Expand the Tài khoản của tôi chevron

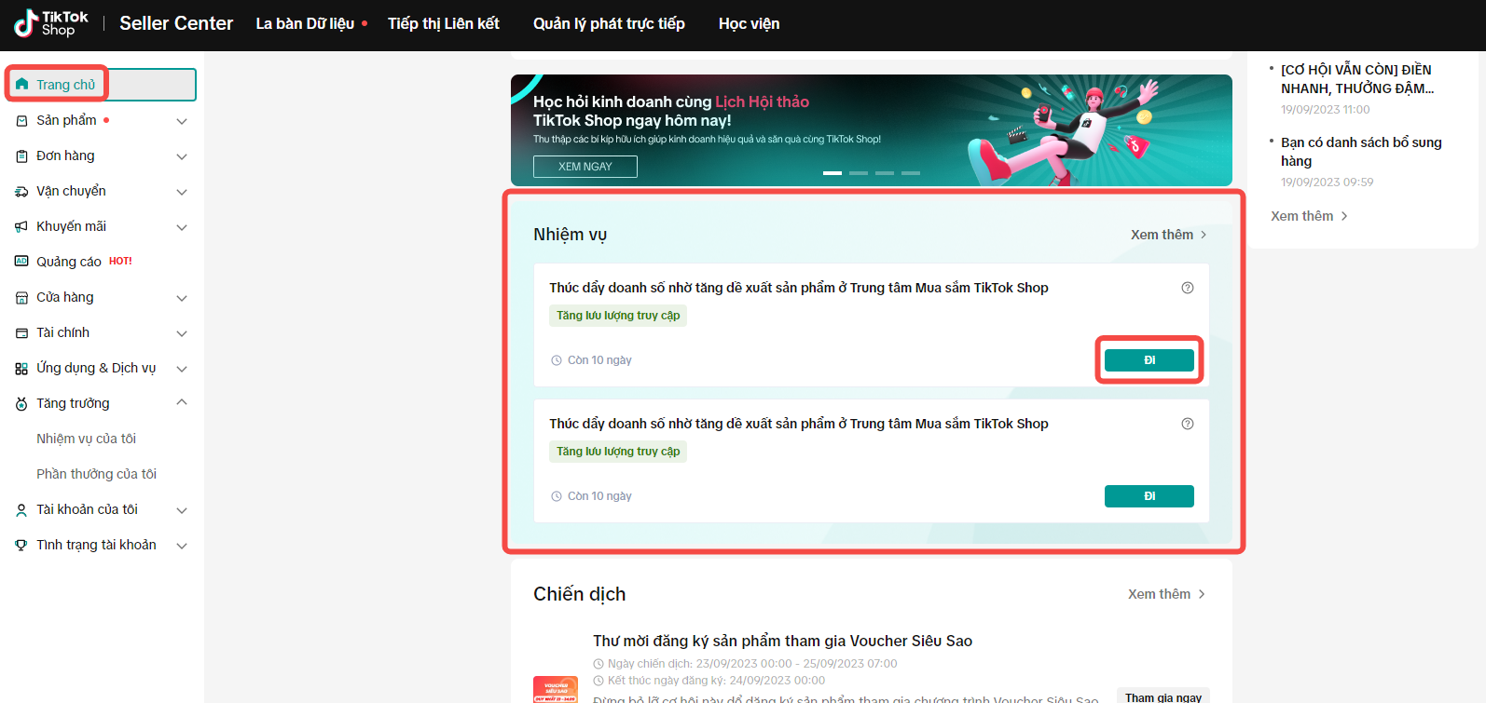(182, 510)
